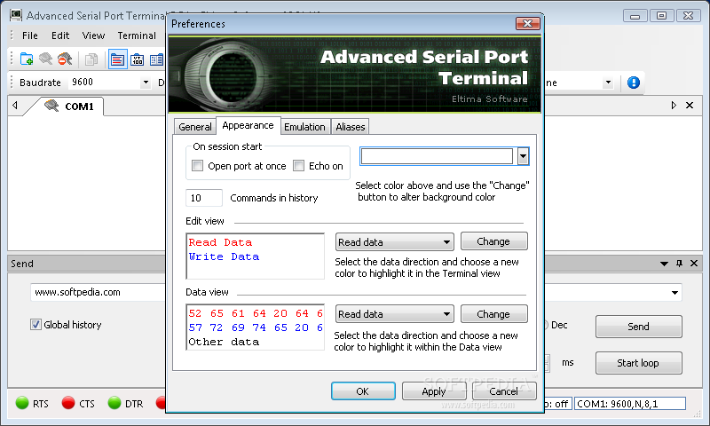Select the VT100 emulation view icon
Image resolution: width=710 pixels, height=426 pixels.
[138, 59]
